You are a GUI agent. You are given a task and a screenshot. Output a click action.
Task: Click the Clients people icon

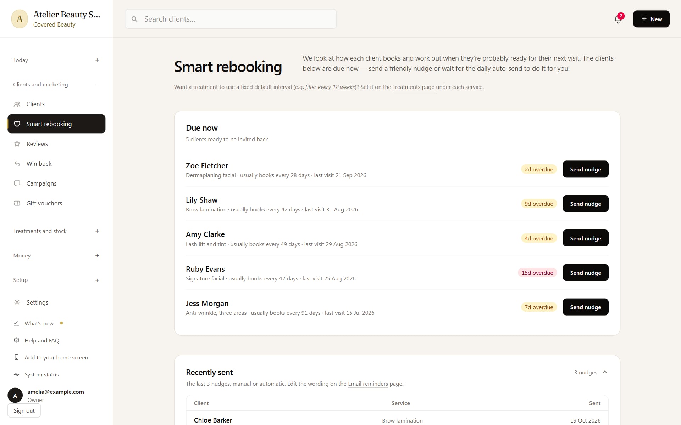[17, 104]
